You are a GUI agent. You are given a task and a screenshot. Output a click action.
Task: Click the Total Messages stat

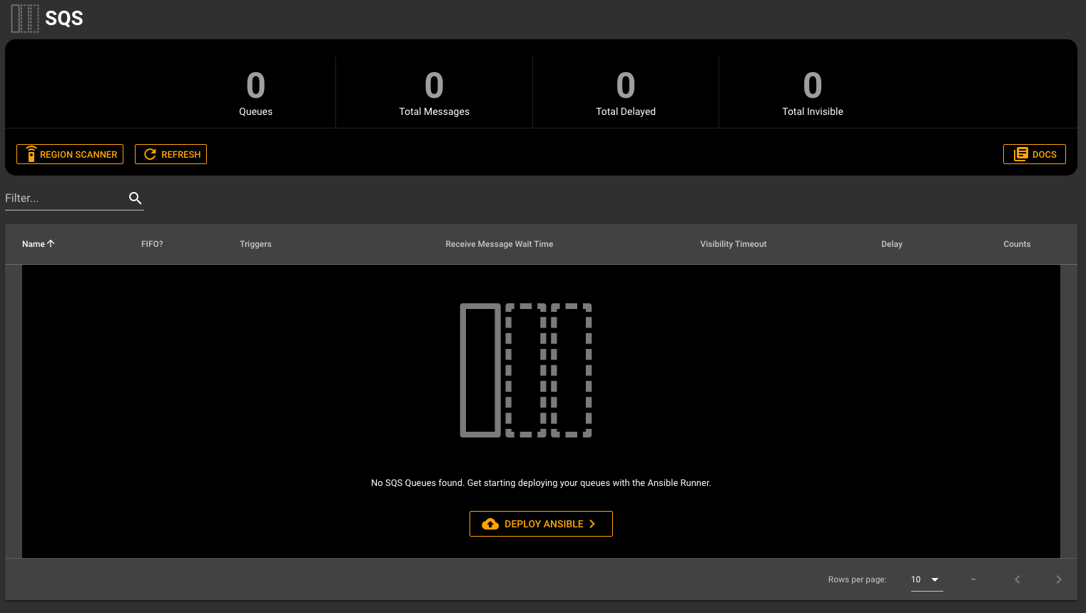[x=434, y=93]
